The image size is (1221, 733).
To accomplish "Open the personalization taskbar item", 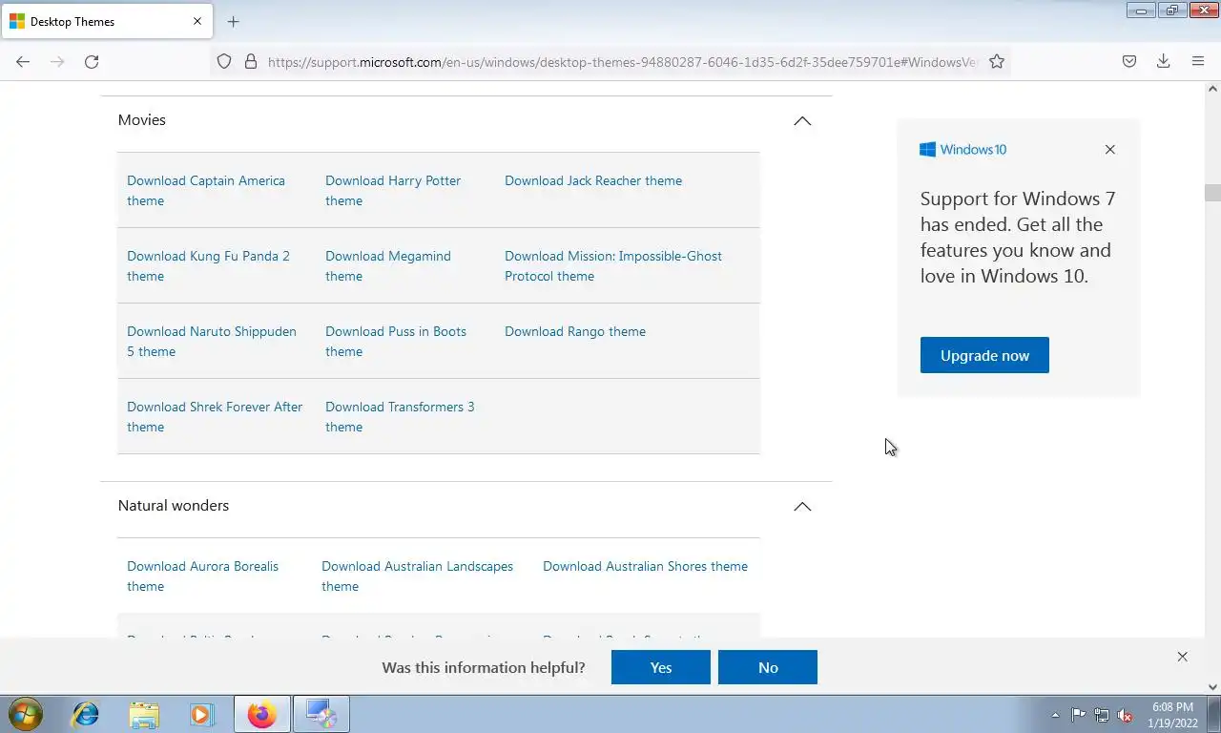I will click(321, 714).
